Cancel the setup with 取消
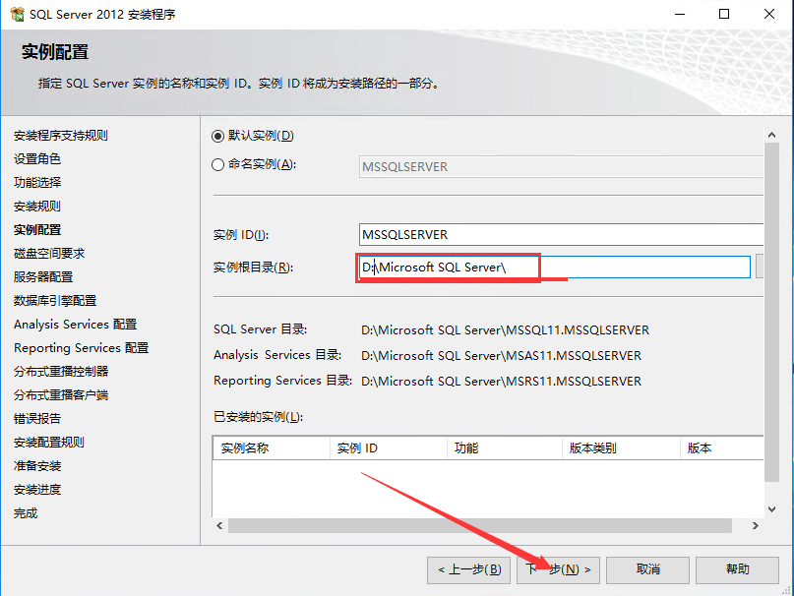The height and width of the screenshot is (596, 794). (647, 569)
